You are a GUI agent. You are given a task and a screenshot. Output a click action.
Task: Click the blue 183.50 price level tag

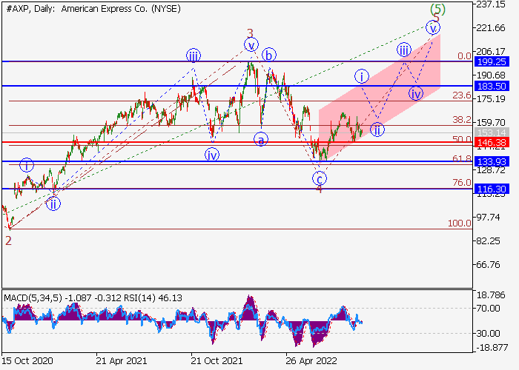click(489, 87)
